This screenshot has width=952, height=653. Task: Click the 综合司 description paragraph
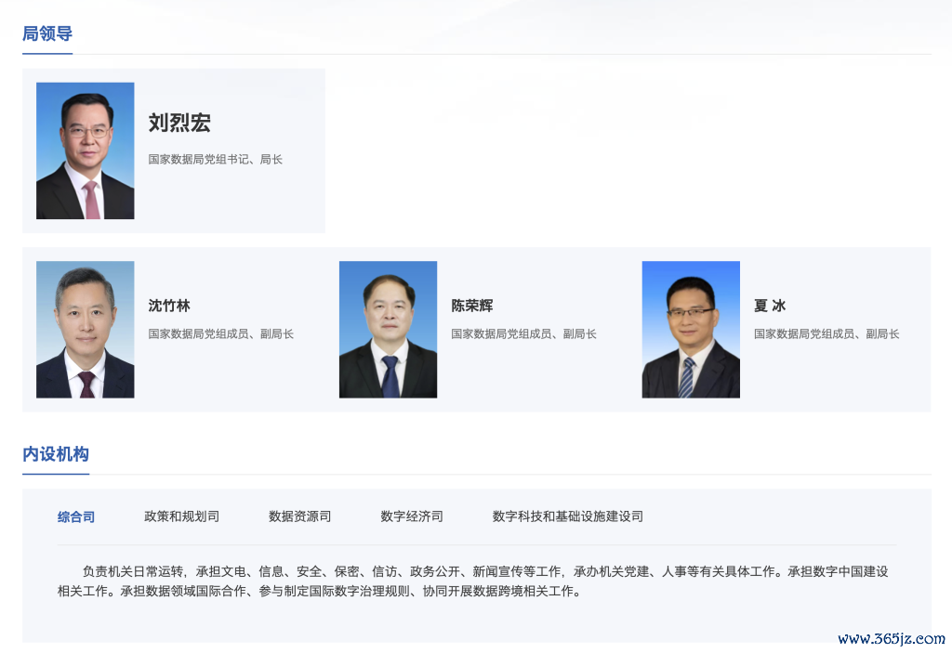click(x=474, y=581)
